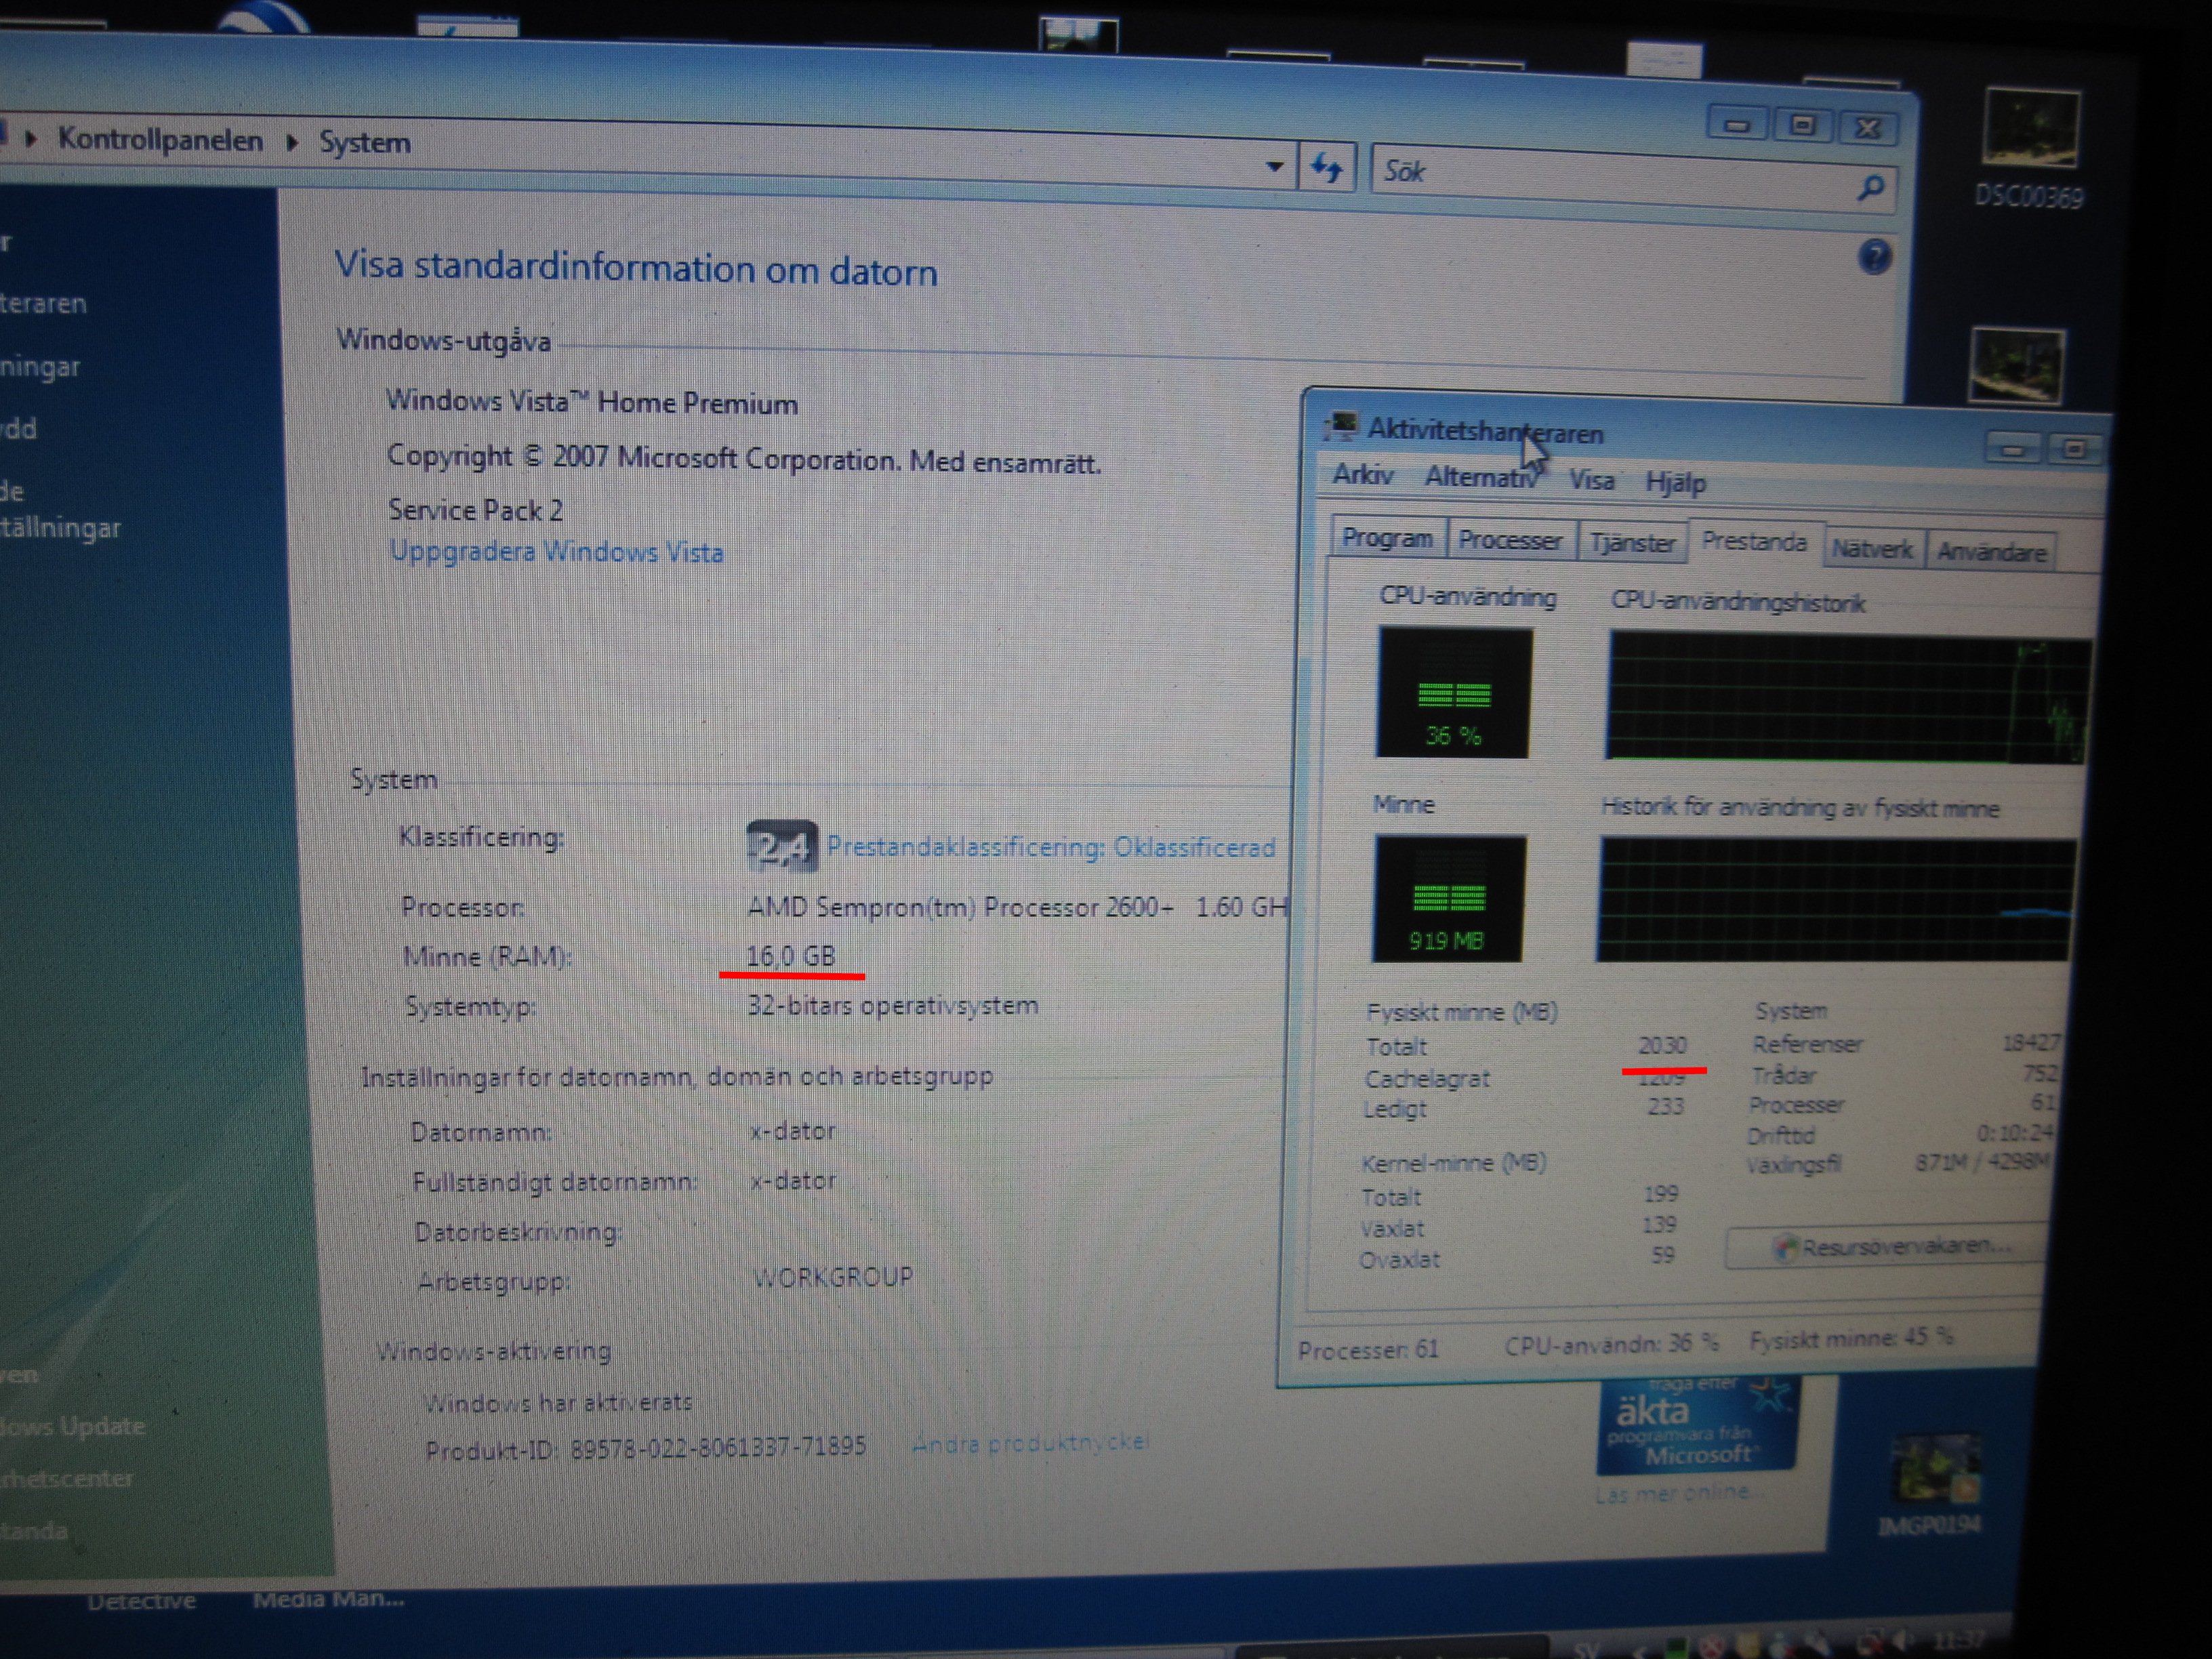2212x1659 pixels.
Task: Click the WORKGROUP value
Action: click(833, 1277)
